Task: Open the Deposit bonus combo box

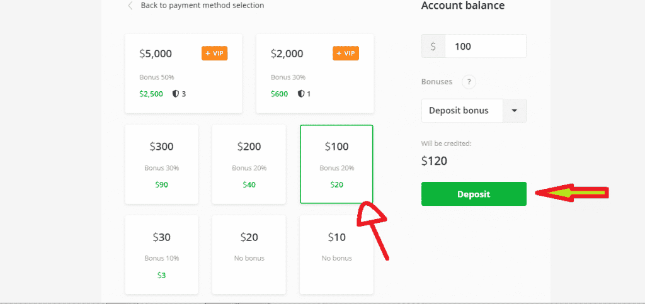Action: click(x=474, y=111)
